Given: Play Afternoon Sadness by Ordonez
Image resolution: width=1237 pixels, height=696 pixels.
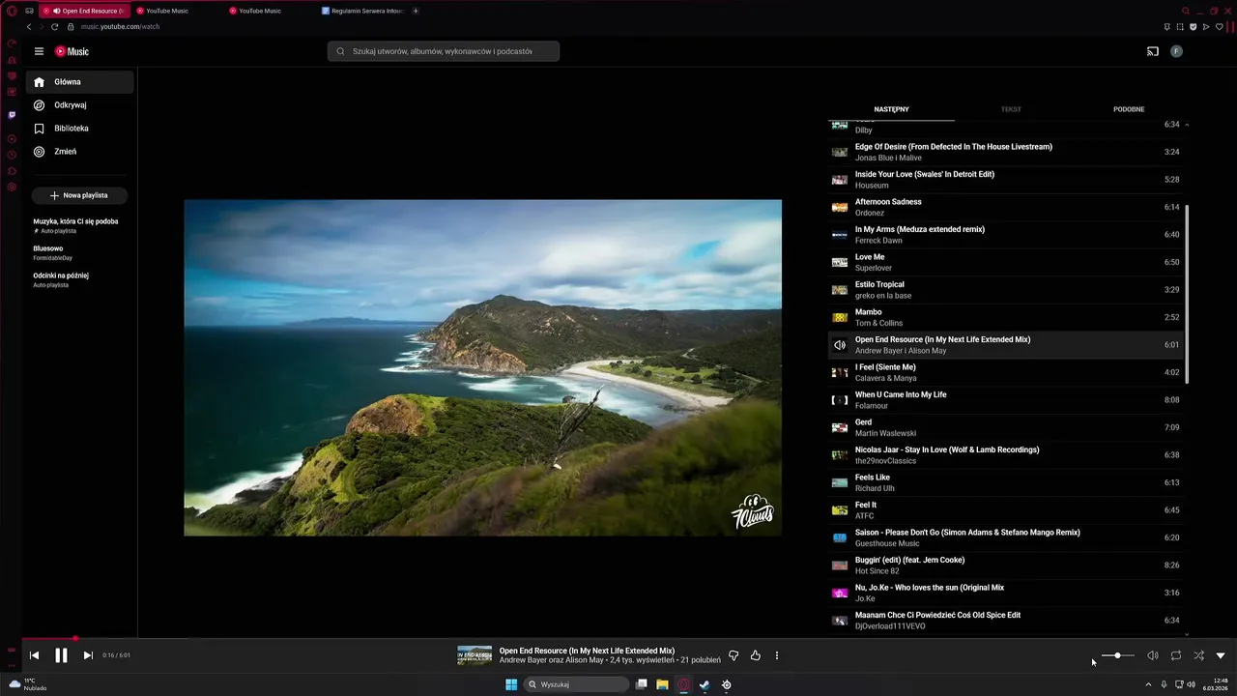Looking at the screenshot, I should pyautogui.click(x=1005, y=207).
